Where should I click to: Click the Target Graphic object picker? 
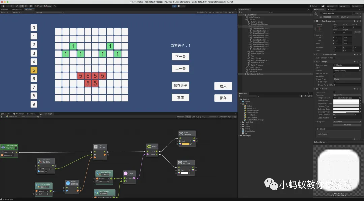tap(360, 98)
